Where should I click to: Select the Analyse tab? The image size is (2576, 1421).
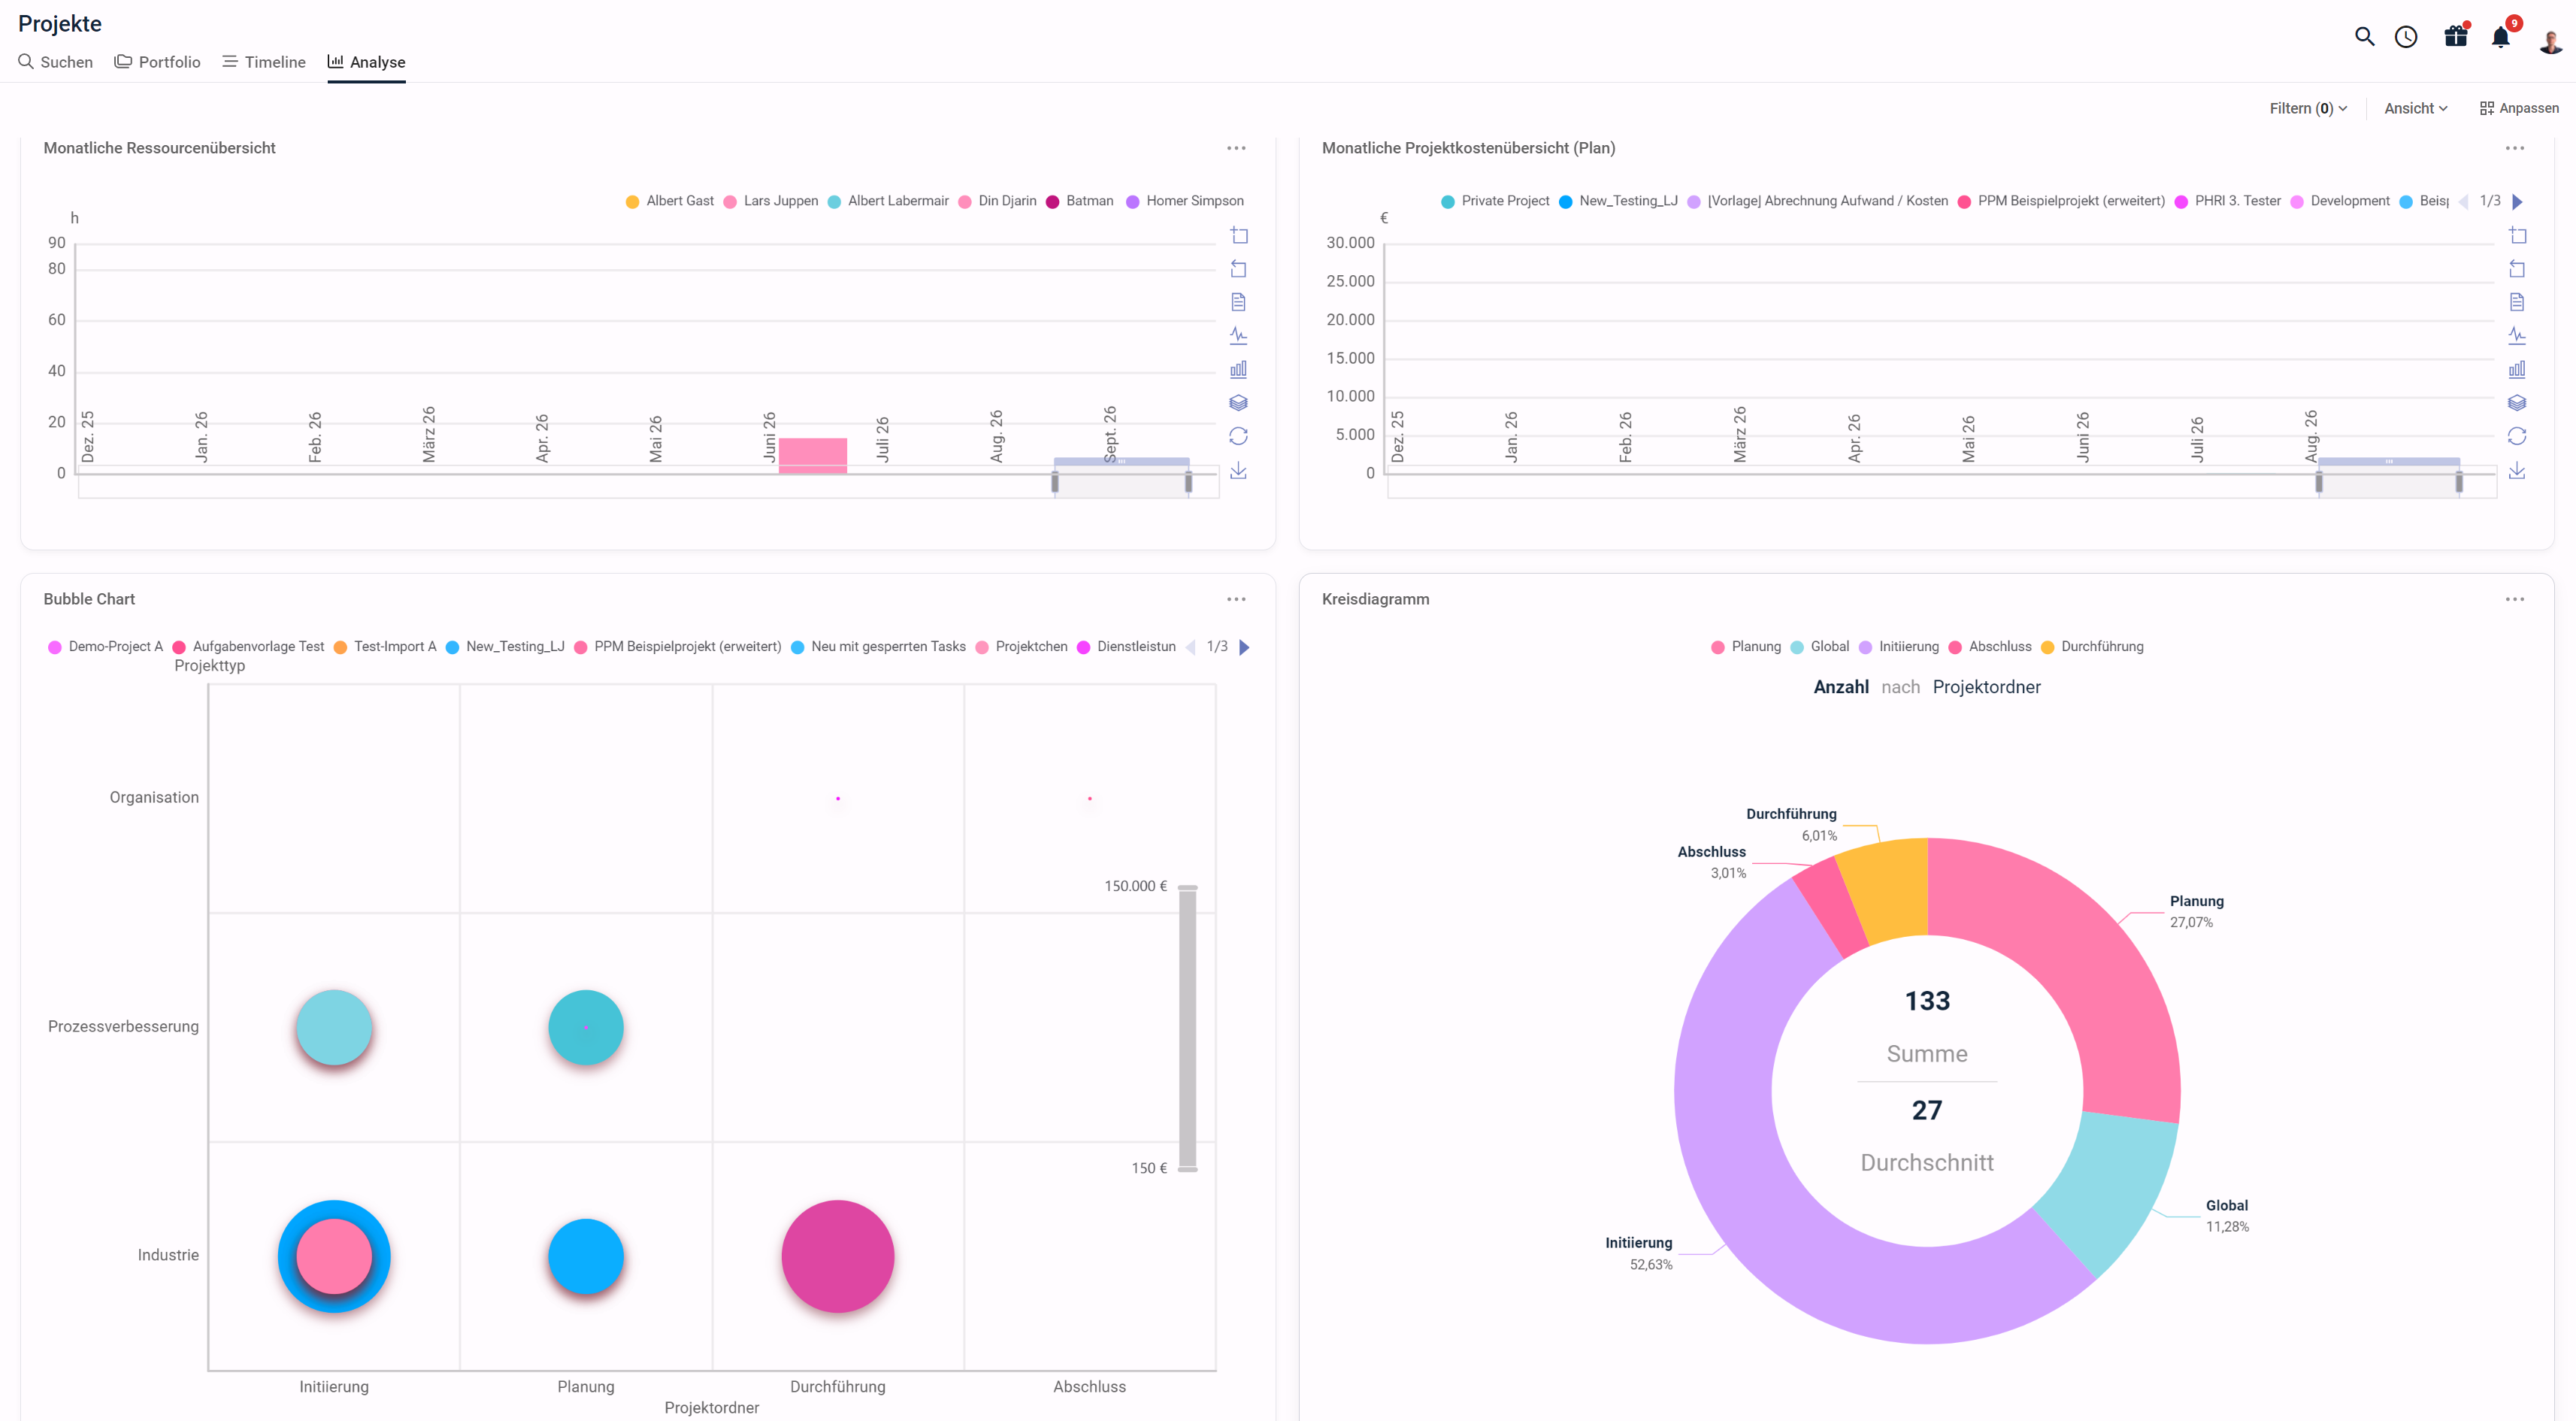(x=366, y=62)
